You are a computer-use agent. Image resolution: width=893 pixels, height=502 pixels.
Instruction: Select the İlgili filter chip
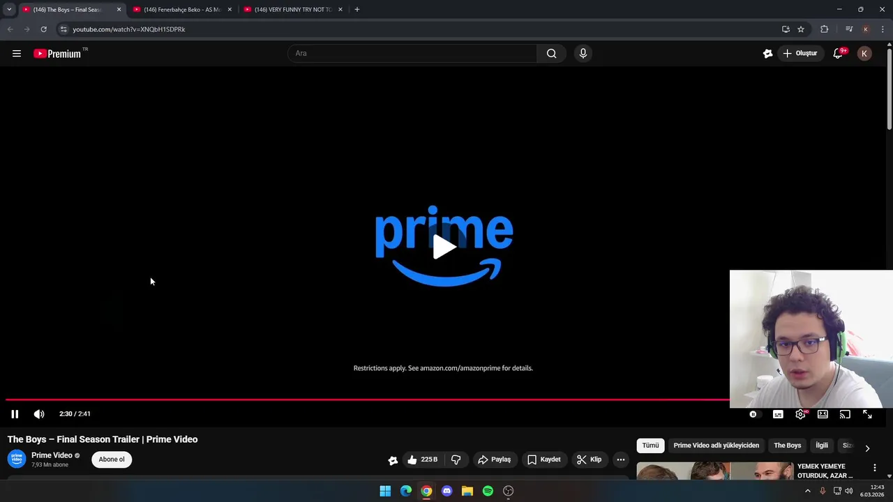click(x=822, y=446)
